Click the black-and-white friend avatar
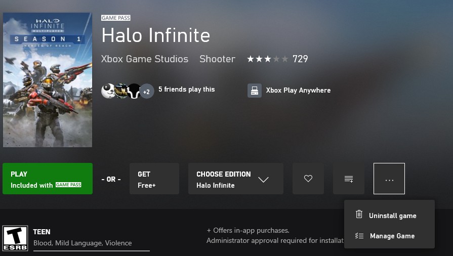The height and width of the screenshot is (256, 453). pyautogui.click(x=134, y=91)
